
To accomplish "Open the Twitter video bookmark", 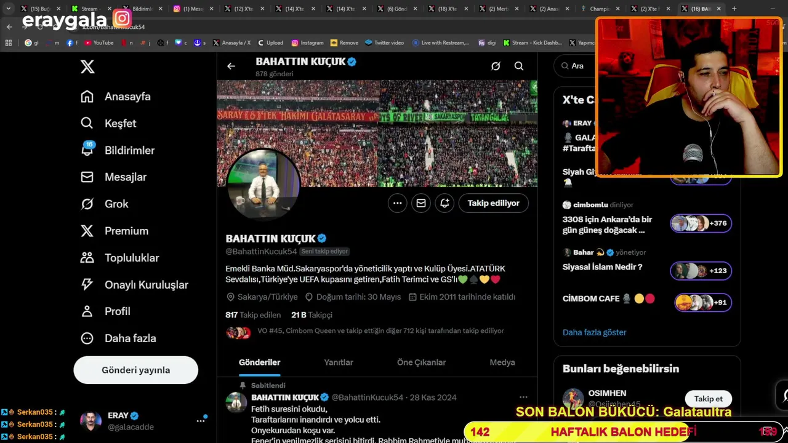I will (x=385, y=42).
